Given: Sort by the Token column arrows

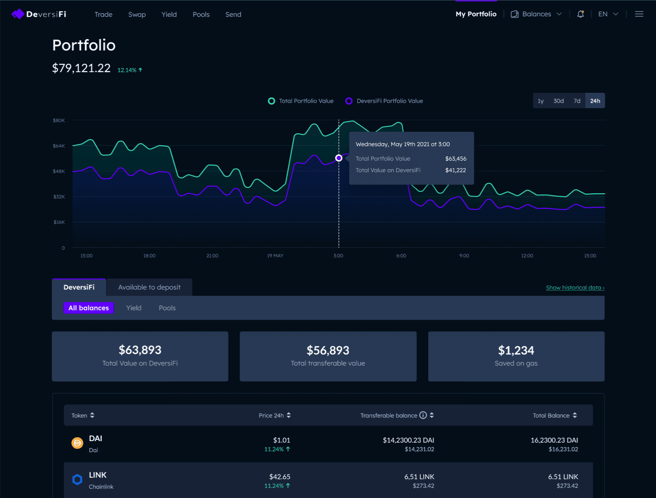Looking at the screenshot, I should click(92, 415).
